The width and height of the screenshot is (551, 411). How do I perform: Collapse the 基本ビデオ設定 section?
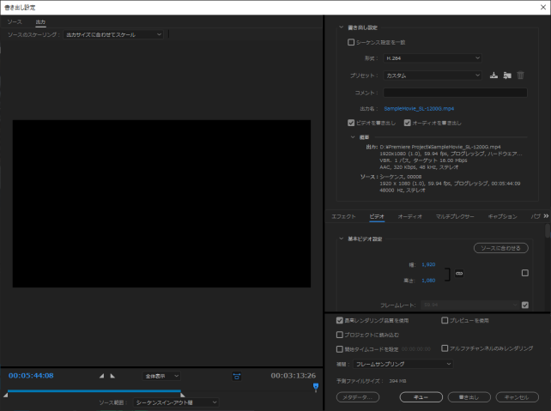[341, 239]
